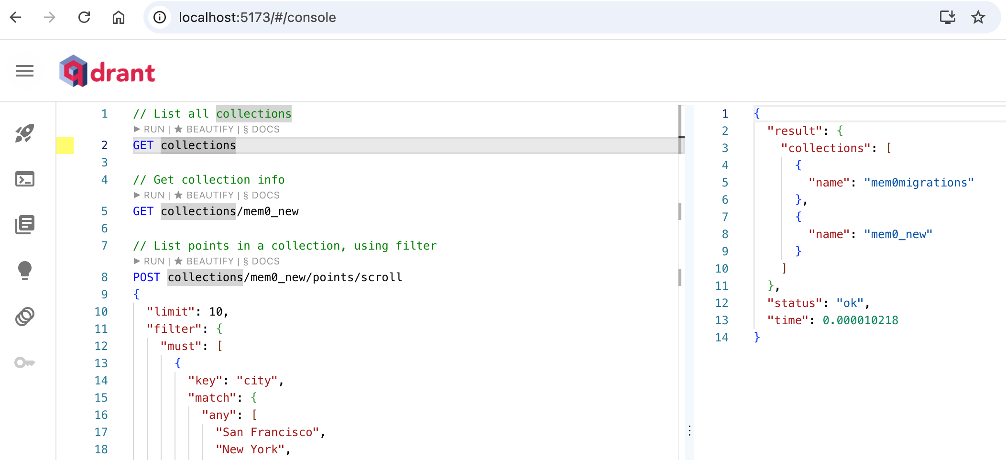Run the List all collections request
This screenshot has height=460, width=1006.
click(x=149, y=129)
